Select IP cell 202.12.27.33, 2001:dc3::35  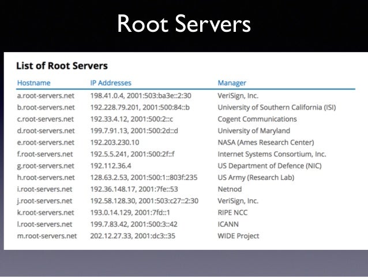pos(133,236)
